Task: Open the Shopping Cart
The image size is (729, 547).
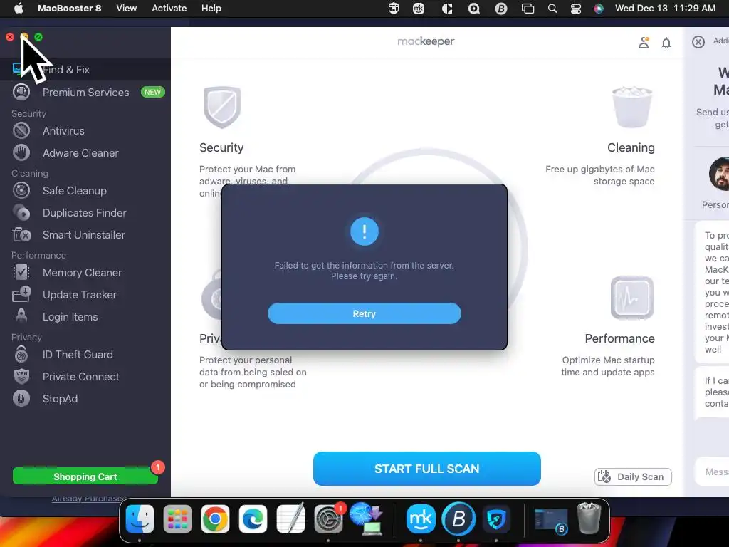Action: coord(85,476)
